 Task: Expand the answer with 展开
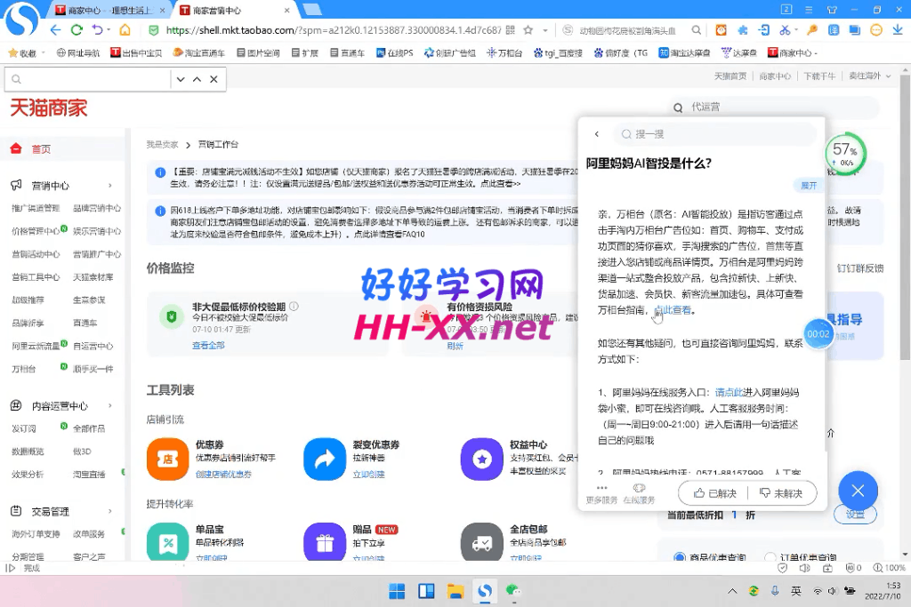[x=808, y=186]
